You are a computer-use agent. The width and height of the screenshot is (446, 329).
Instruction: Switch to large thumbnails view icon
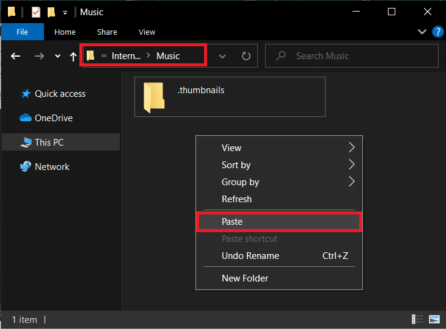coord(434,319)
